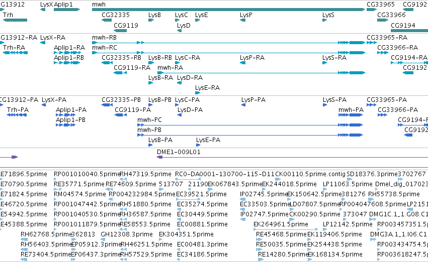Open the mwh-RA transcript

point(261,73)
